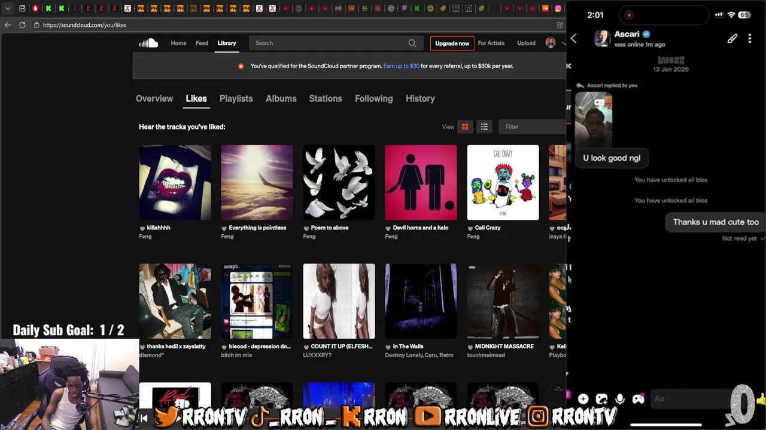Tap the microphone icon in the chat composer

(x=620, y=399)
